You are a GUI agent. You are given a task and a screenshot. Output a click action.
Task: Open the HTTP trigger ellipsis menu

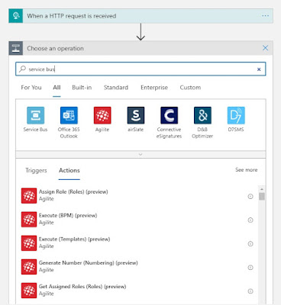tap(265, 16)
